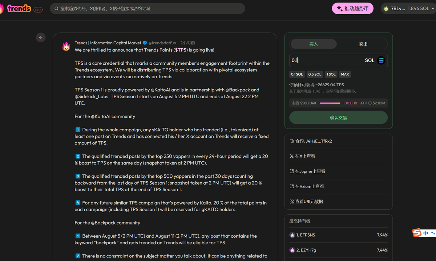Image resolution: width=436 pixels, height=261 pixels.
Task: Select the 0.5 SOL preset amount
Action: pos(315,74)
